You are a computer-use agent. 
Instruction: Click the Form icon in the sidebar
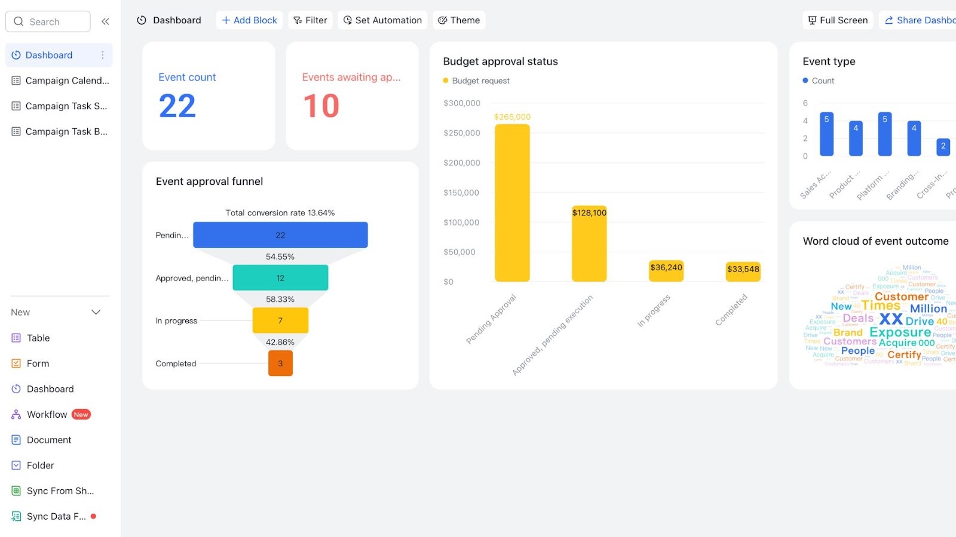pos(15,363)
